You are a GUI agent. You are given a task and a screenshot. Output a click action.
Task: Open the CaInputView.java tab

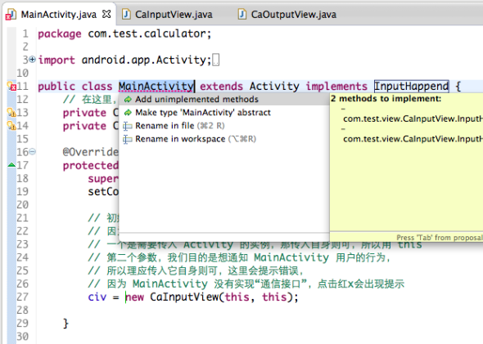coord(174,15)
